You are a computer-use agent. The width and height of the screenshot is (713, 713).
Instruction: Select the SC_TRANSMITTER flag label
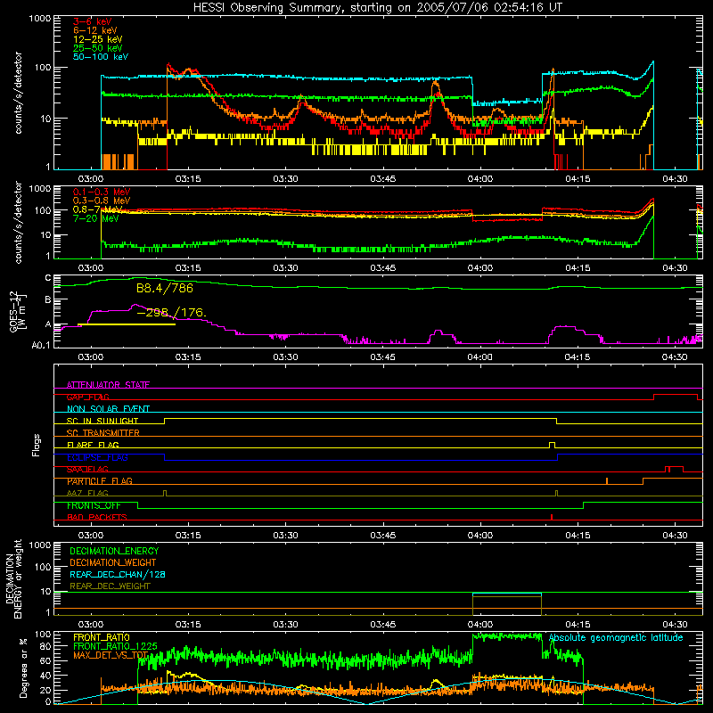[103, 433]
